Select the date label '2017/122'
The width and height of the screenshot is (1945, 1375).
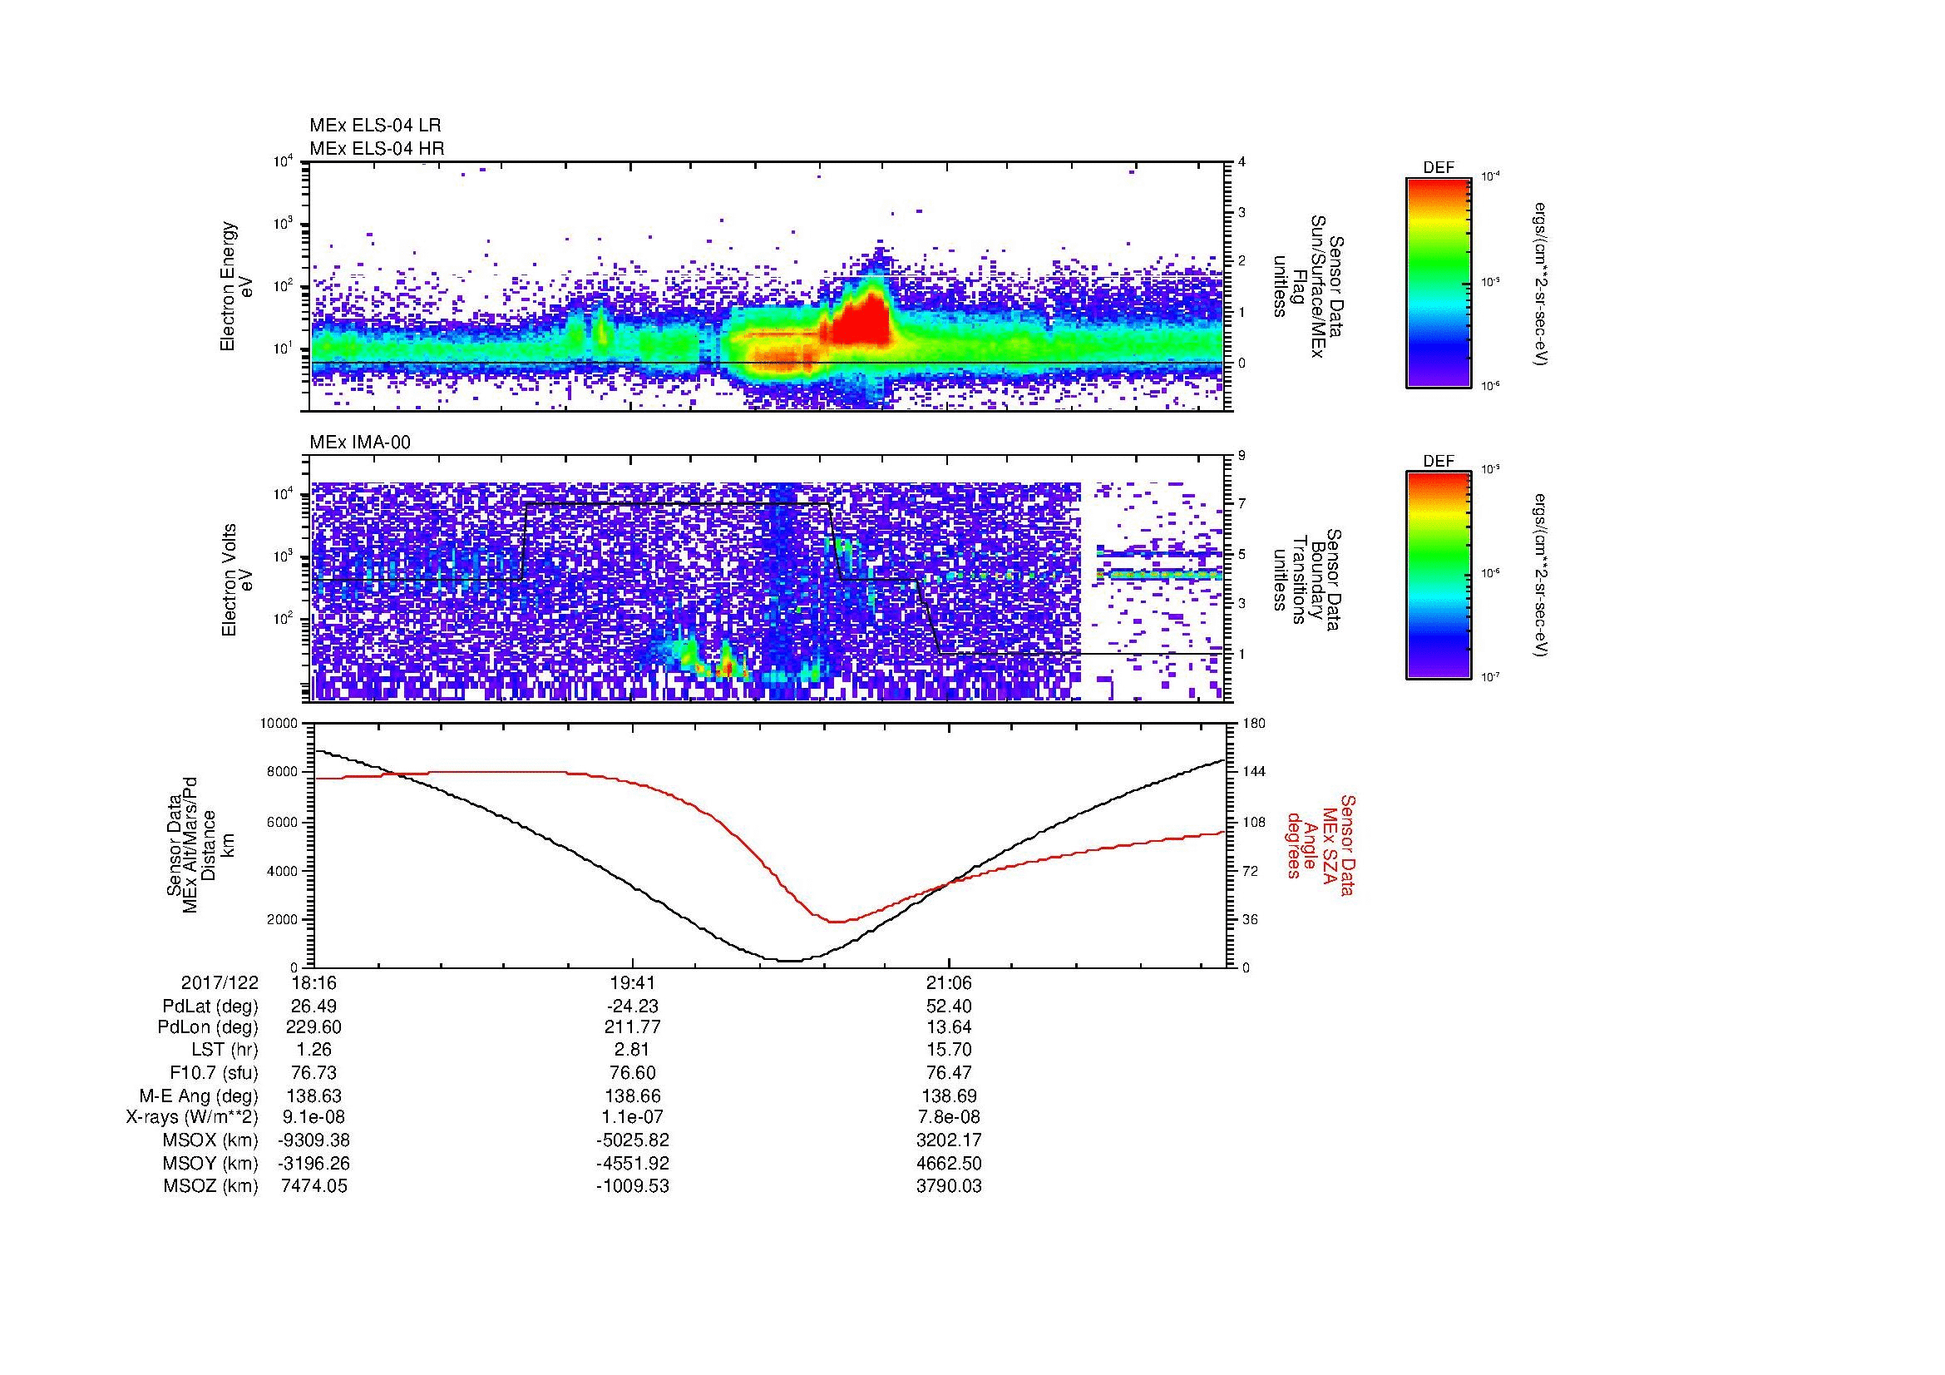click(x=220, y=982)
